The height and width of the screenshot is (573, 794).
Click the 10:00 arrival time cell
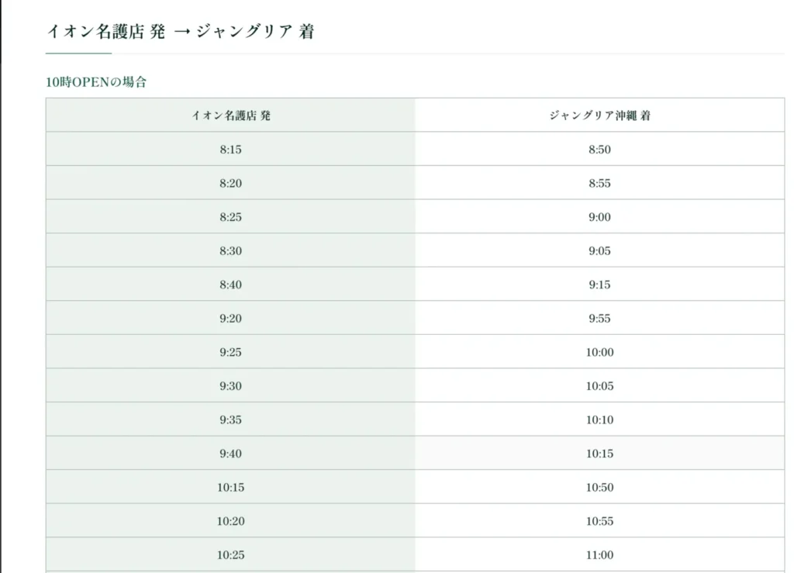599,352
